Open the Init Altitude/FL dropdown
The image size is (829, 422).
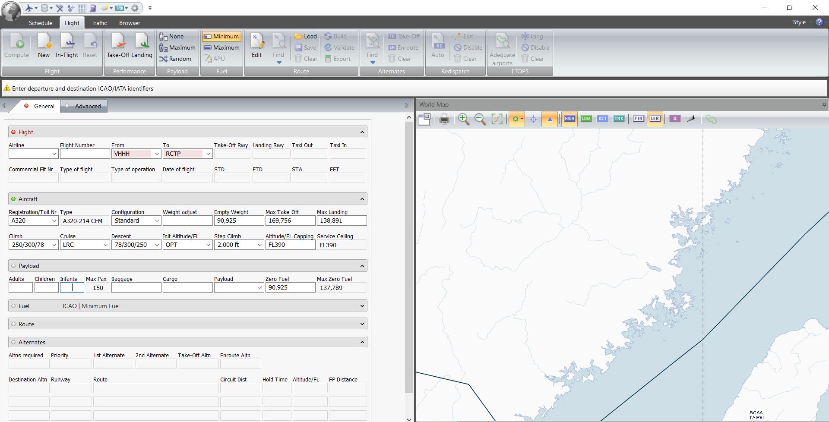pos(208,245)
